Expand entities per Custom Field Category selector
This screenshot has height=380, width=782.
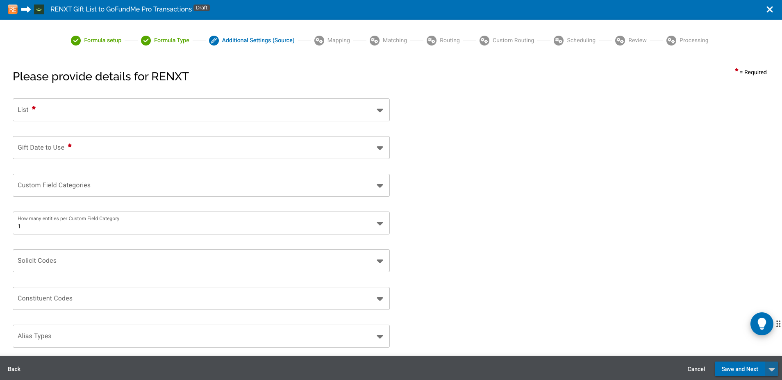coord(201,223)
